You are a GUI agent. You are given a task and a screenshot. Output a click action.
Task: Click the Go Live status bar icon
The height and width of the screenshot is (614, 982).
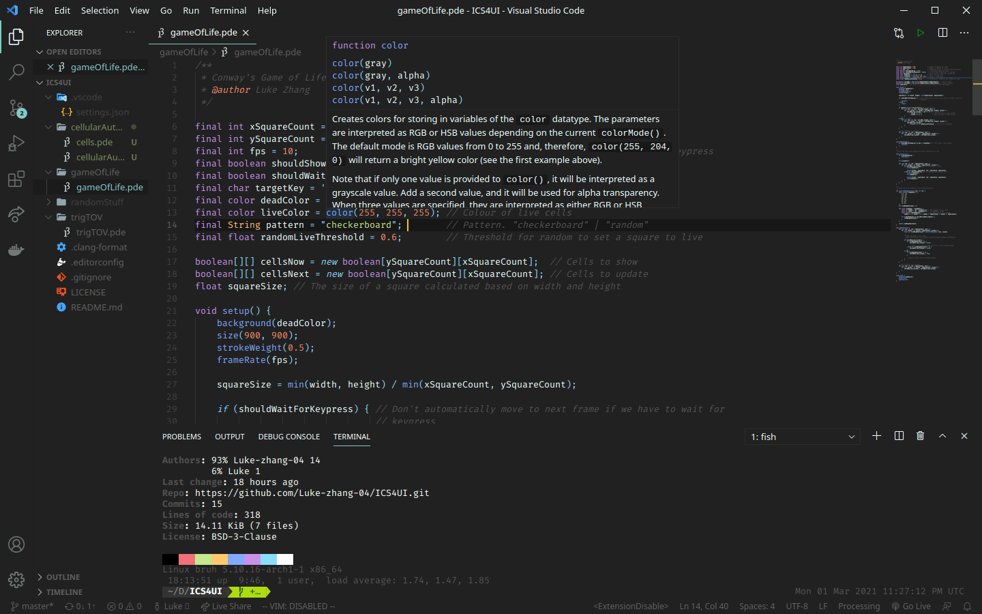tap(911, 606)
